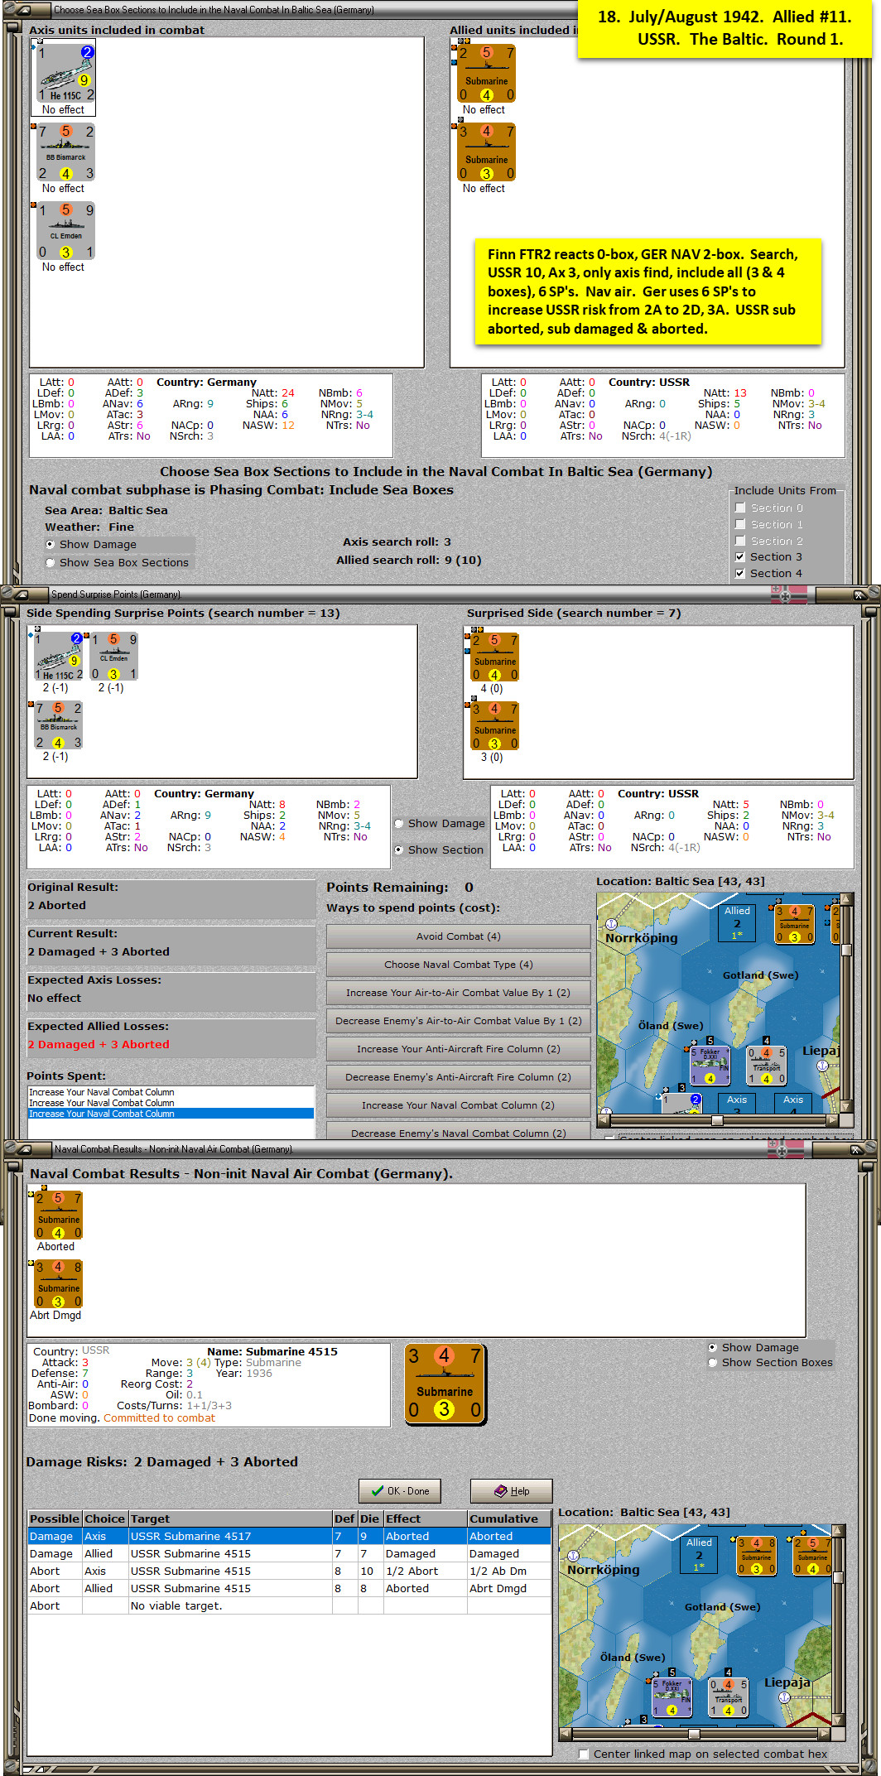Image resolution: width=881 pixels, height=1776 pixels.
Task: Select top Allied Submarine counter with 2-5-7 values
Action: pos(487,74)
